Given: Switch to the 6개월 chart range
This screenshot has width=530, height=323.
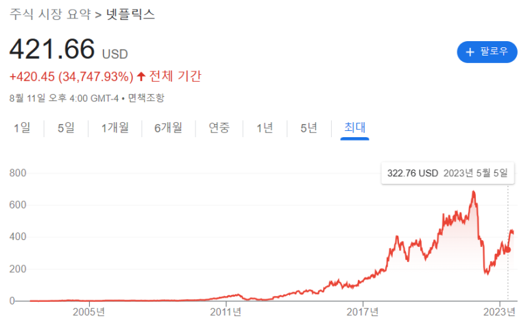Looking at the screenshot, I should [169, 128].
